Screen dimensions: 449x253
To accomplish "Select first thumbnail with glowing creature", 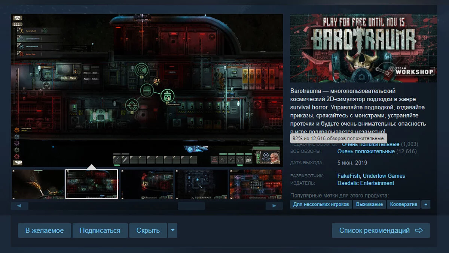I will point(38,184).
